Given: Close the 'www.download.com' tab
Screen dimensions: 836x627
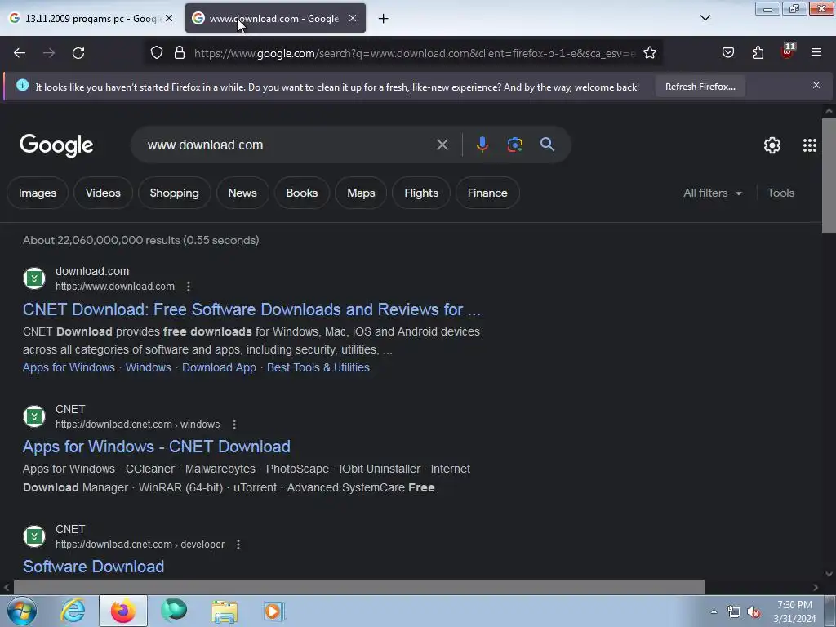Looking at the screenshot, I should click(x=353, y=18).
